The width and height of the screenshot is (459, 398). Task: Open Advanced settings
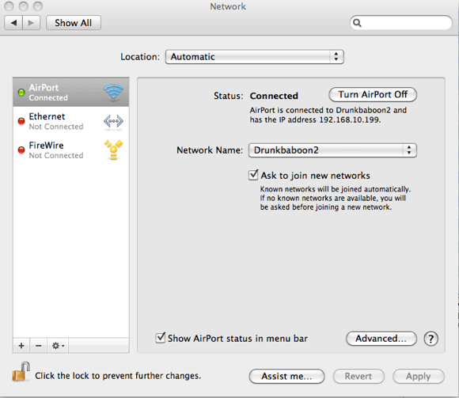(x=381, y=339)
